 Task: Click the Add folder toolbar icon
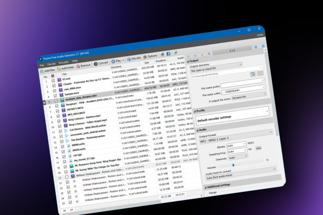[59, 69]
